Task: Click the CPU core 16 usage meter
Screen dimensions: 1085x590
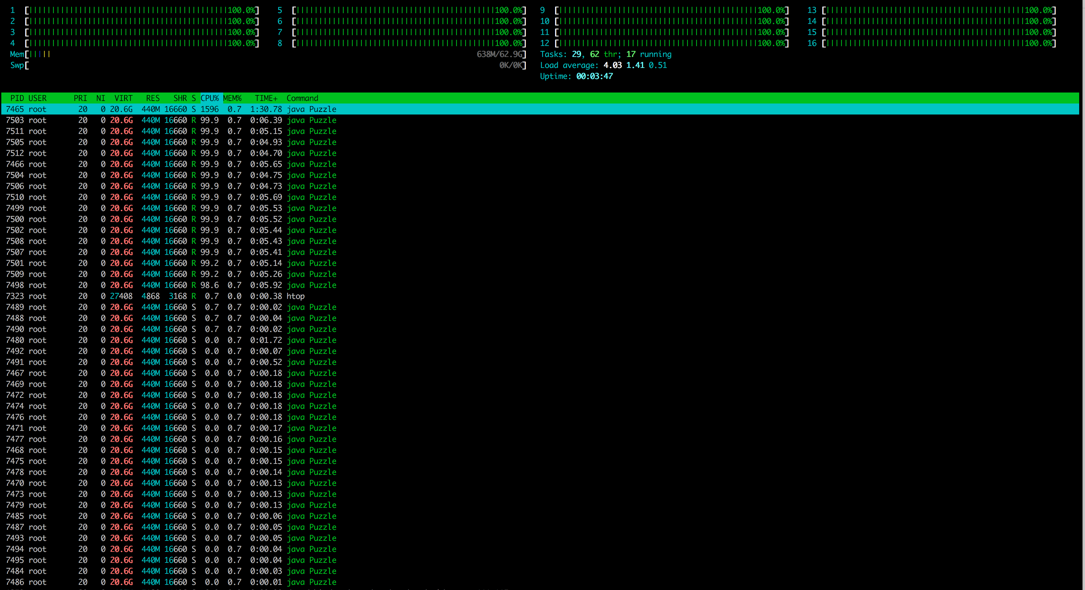Action: [x=939, y=43]
